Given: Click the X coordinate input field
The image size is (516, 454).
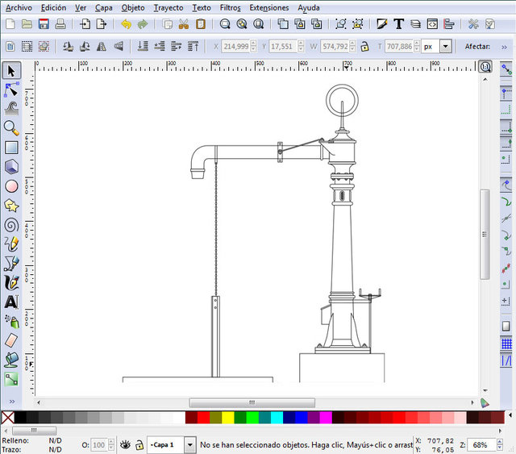Looking at the screenshot, I should [237, 47].
